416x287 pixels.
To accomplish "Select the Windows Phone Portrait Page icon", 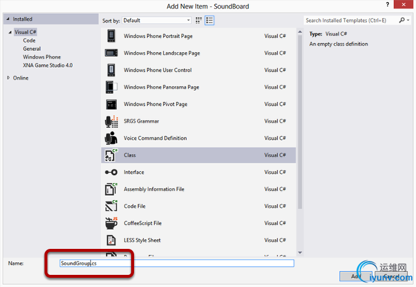I will coord(111,36).
